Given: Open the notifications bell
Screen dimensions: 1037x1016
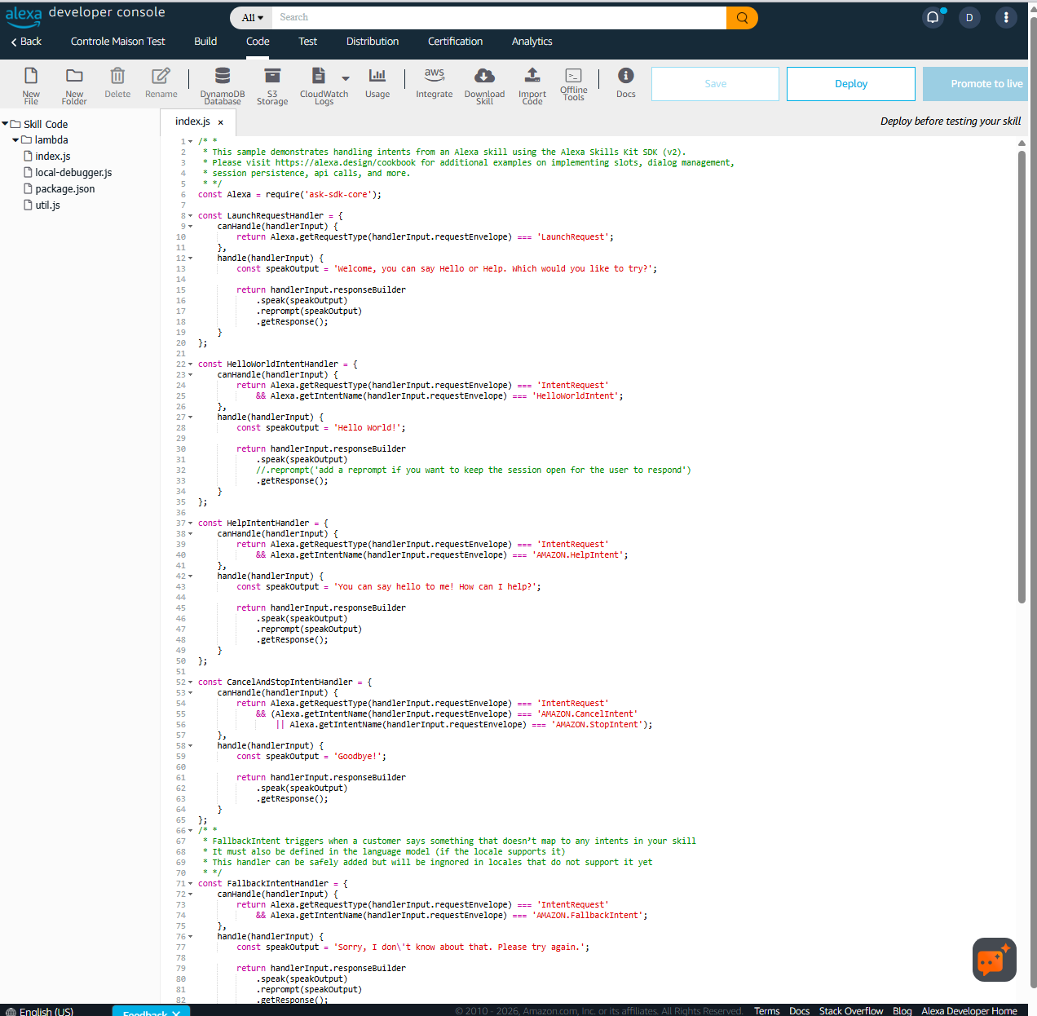Looking at the screenshot, I should coord(933,17).
